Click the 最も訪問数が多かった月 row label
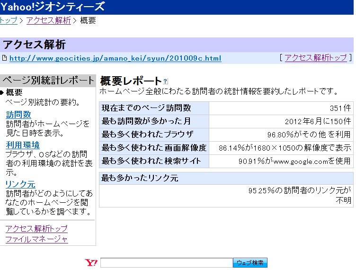This screenshot has height=270, width=356. [x=146, y=121]
